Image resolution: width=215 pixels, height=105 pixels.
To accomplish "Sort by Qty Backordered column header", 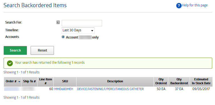I will (x=179, y=81).
